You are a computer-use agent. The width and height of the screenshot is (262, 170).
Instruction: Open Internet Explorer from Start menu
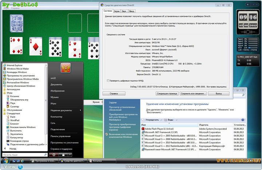(15, 65)
